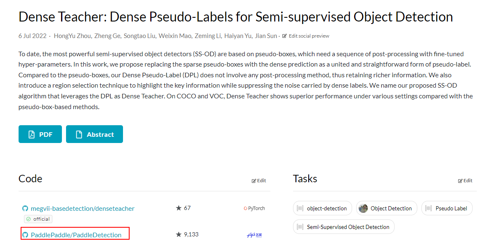Image resolution: width=492 pixels, height=243 pixels.
Task: Click the Object Detection thumbnail tag
Action: tap(387, 208)
